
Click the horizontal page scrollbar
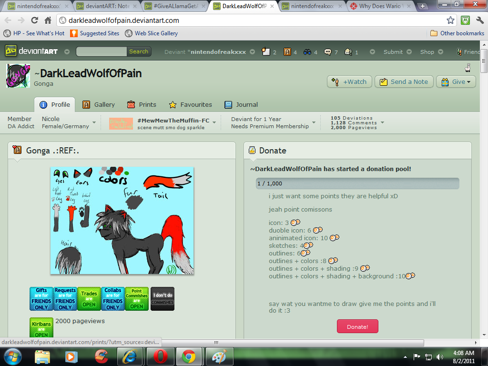(x=293, y=343)
